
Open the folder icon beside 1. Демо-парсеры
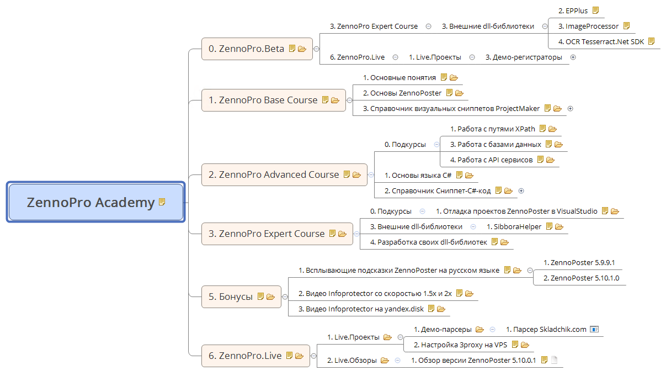[480, 330]
